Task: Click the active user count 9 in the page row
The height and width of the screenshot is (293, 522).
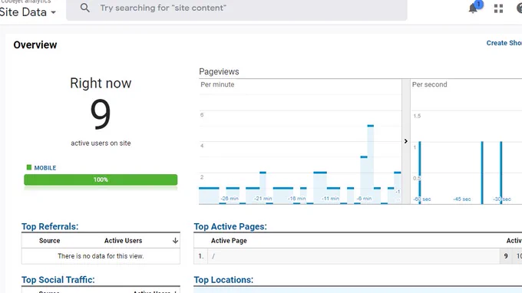Action: pos(506,256)
